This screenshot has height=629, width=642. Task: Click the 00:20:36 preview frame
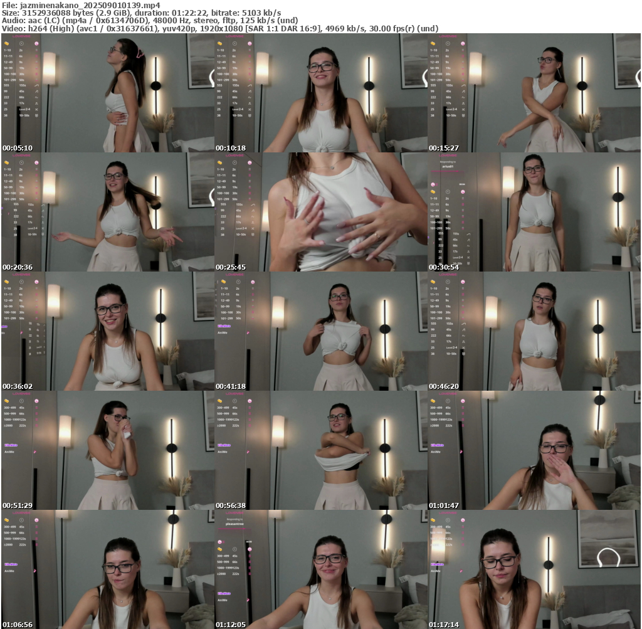(108, 212)
